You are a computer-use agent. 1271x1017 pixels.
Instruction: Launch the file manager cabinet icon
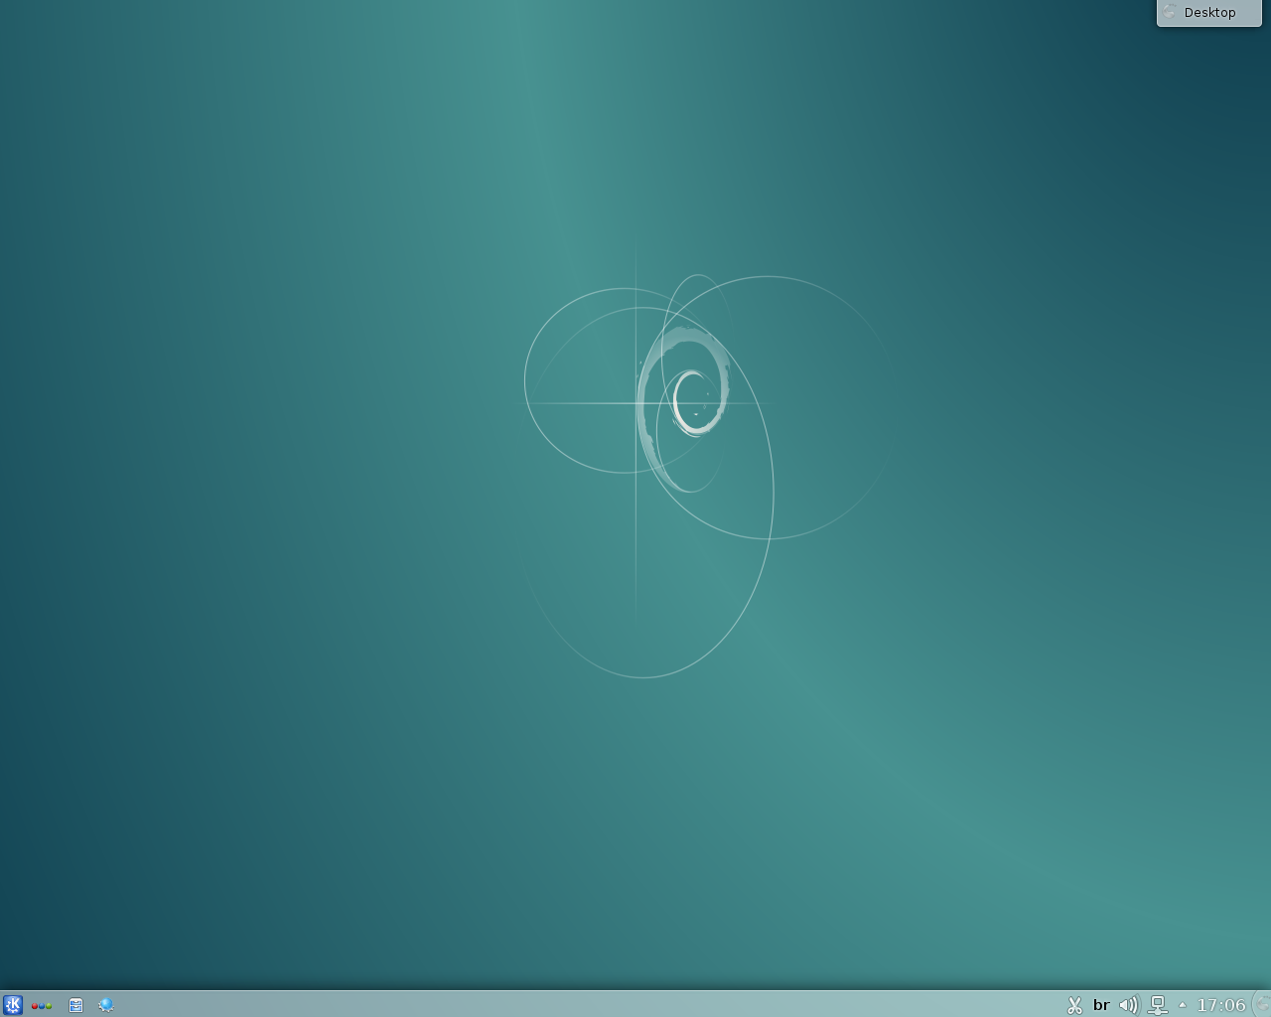[75, 1005]
